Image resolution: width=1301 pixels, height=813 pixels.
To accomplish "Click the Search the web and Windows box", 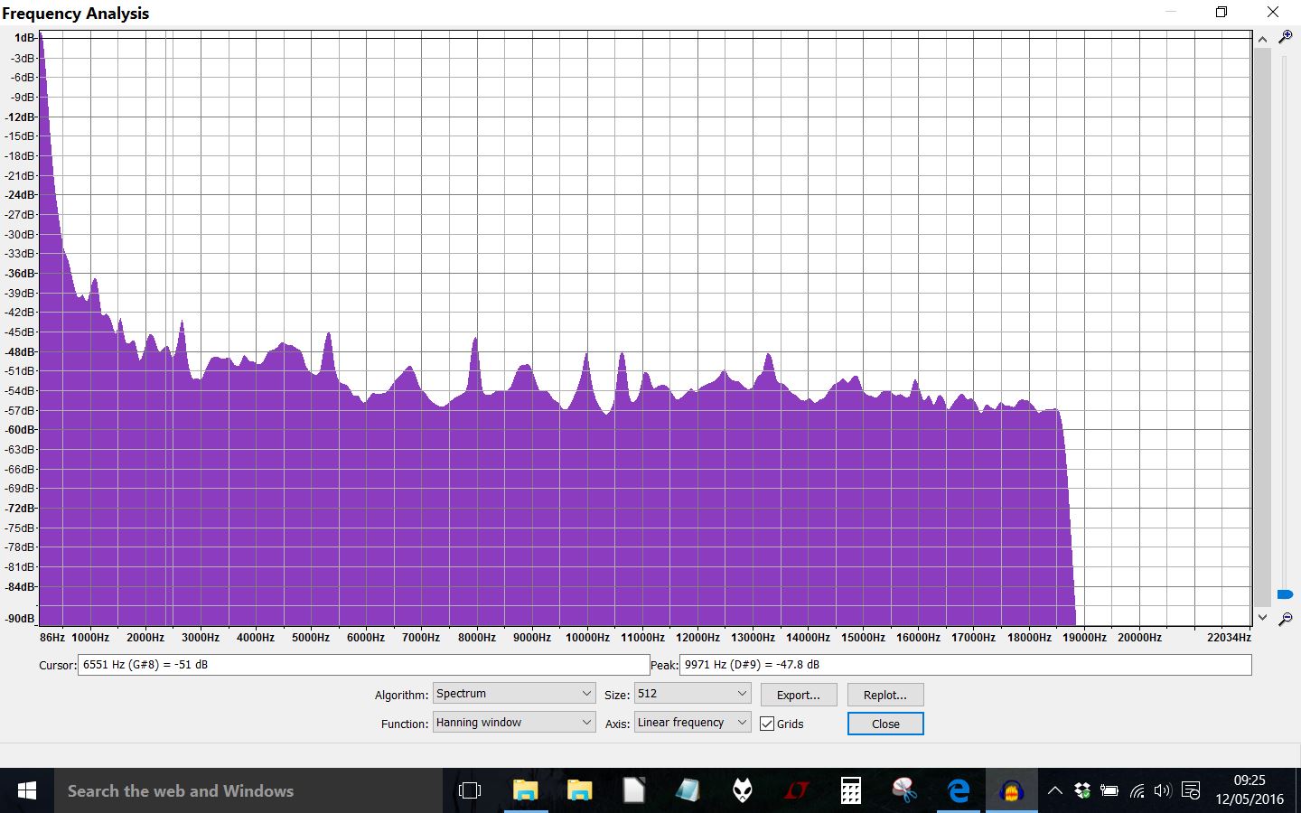I will pos(248,790).
